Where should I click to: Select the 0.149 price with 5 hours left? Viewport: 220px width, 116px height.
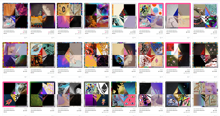point(106,111)
